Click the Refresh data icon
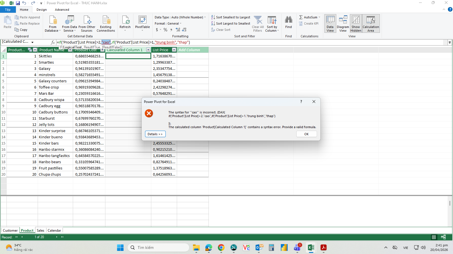Image resolution: width=453 pixels, height=254 pixels. [125, 20]
